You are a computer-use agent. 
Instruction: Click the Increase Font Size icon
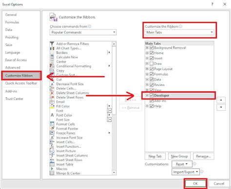tap(52, 137)
